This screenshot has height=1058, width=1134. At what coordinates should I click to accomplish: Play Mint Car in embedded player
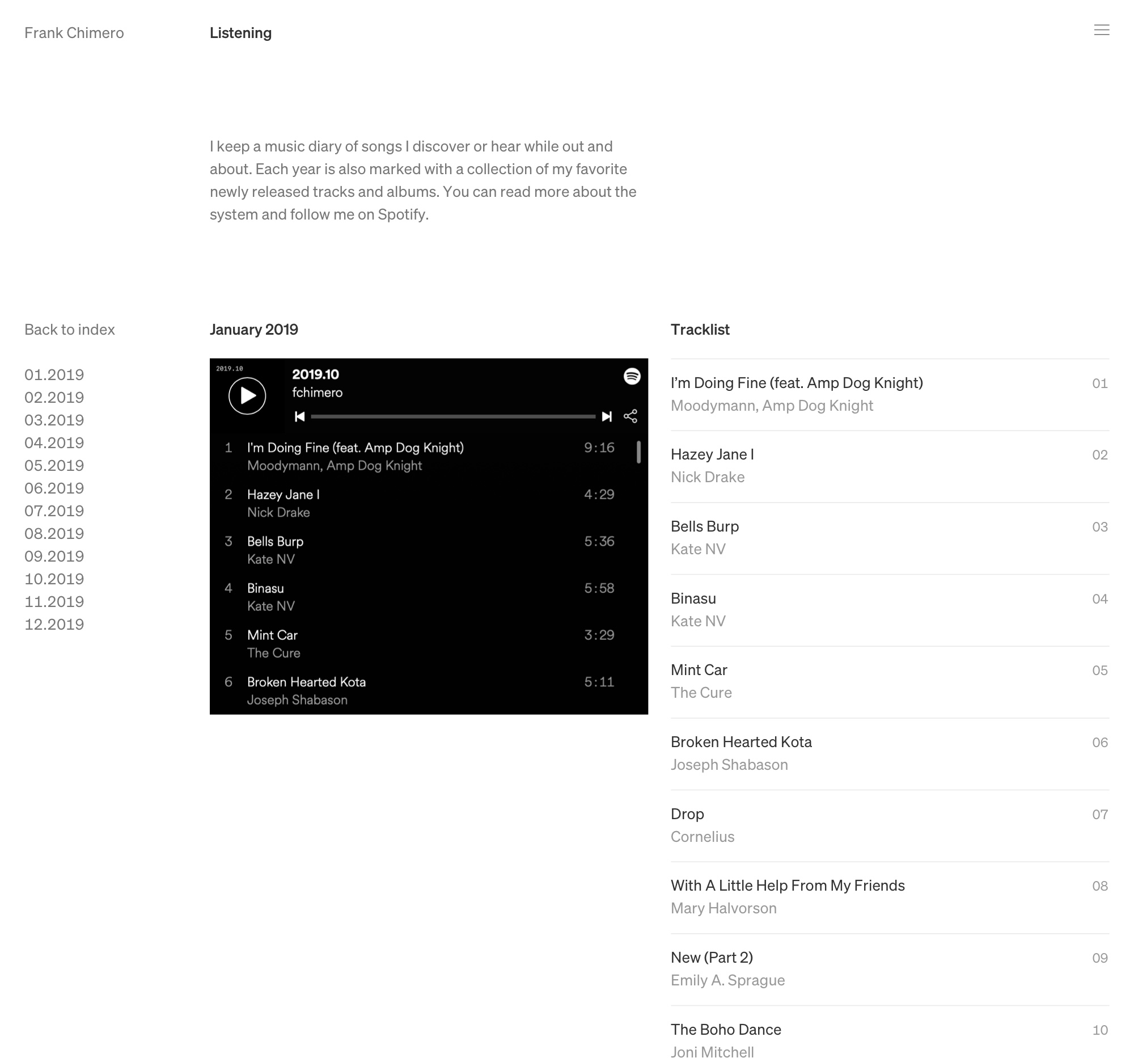tap(419, 644)
